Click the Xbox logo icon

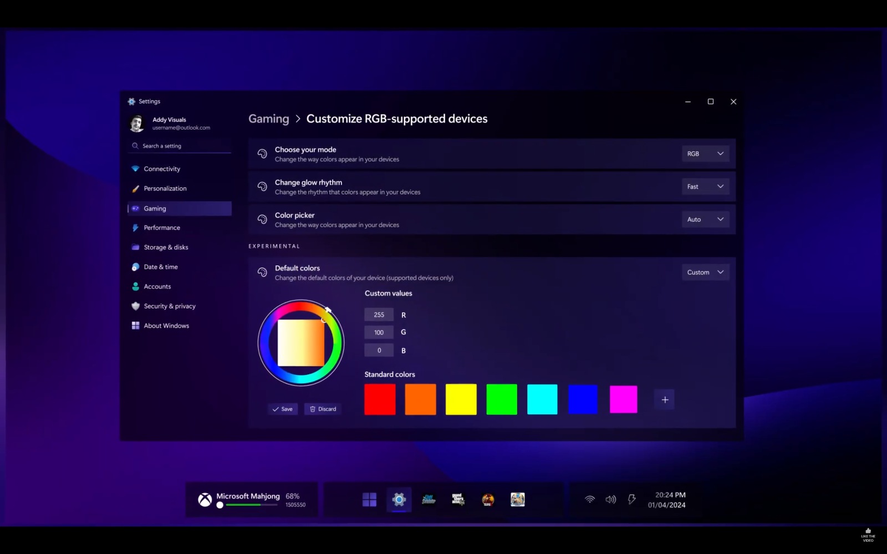(205, 500)
